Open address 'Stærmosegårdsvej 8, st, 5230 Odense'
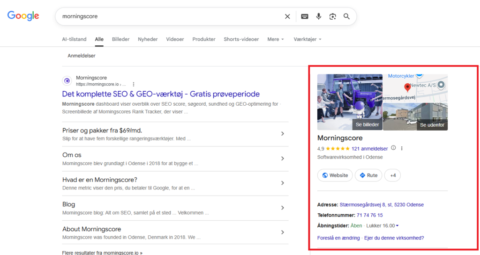480x255 pixels. tap(382, 204)
